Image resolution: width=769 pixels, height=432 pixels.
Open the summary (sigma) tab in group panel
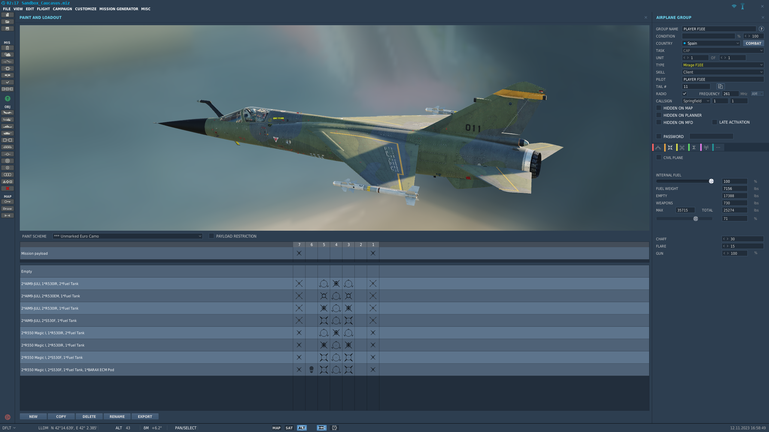(x=694, y=147)
